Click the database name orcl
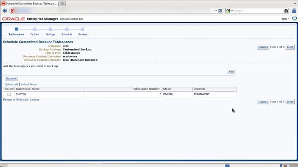 pos(66,46)
